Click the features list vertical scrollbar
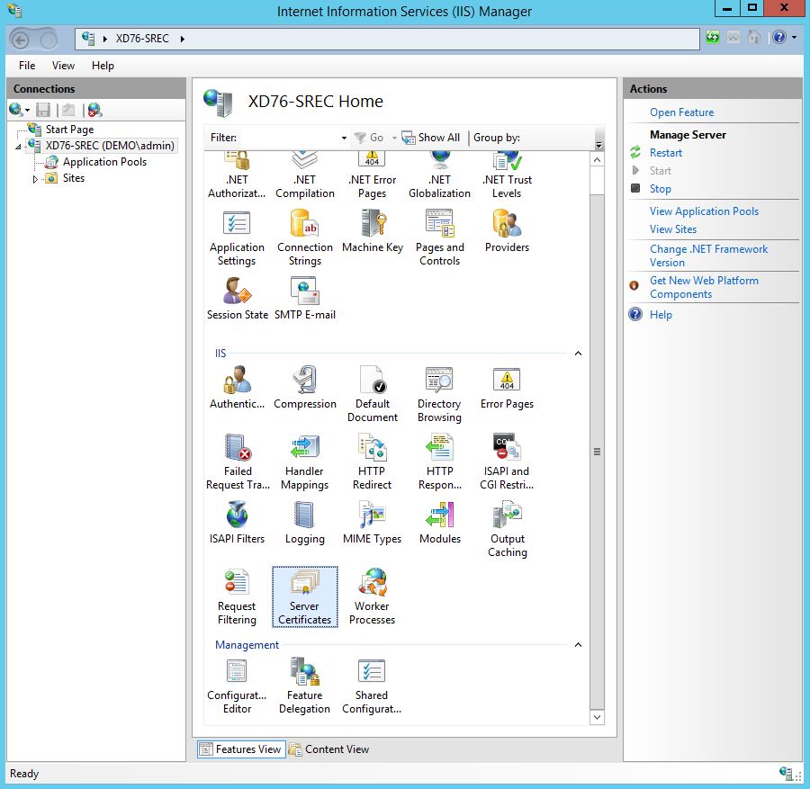This screenshot has width=810, height=789. click(x=597, y=452)
